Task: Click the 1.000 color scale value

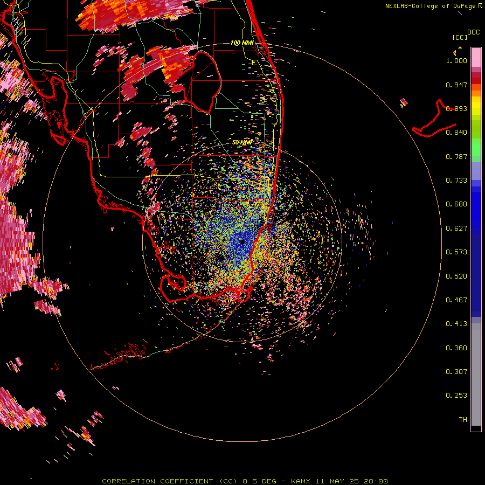Action: (456, 60)
